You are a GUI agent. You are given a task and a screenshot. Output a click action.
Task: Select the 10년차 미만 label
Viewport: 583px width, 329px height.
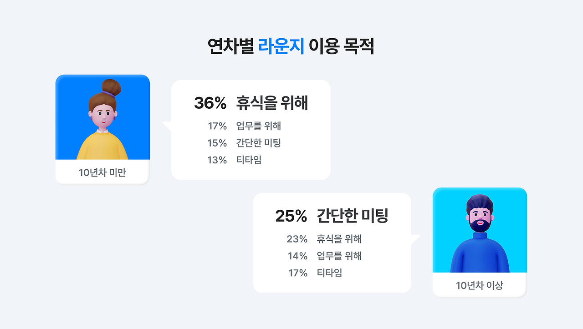102,172
